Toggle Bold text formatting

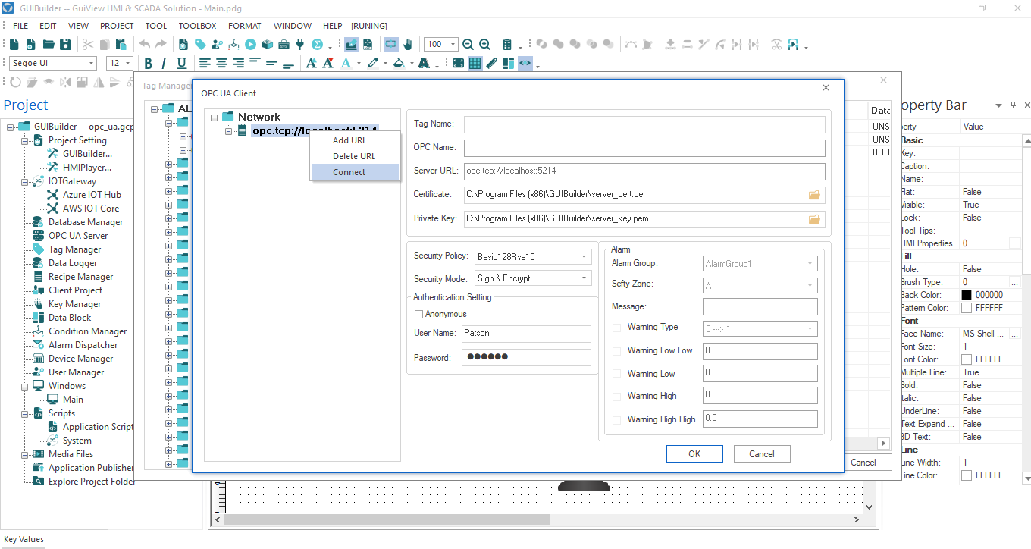point(149,63)
